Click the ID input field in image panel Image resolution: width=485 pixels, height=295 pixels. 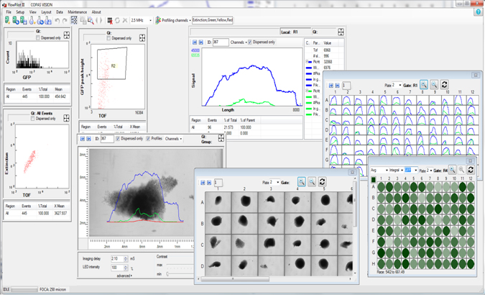tap(106, 139)
